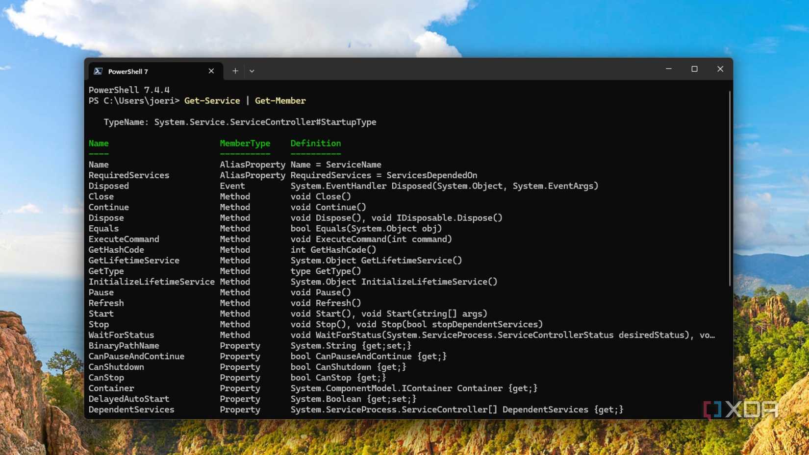This screenshot has height=455, width=809.
Task: Close the PowerShell 7 tab
Action: point(211,71)
